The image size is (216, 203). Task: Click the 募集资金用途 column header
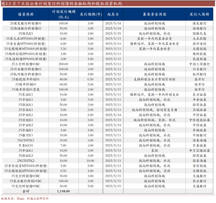click(x=154, y=14)
